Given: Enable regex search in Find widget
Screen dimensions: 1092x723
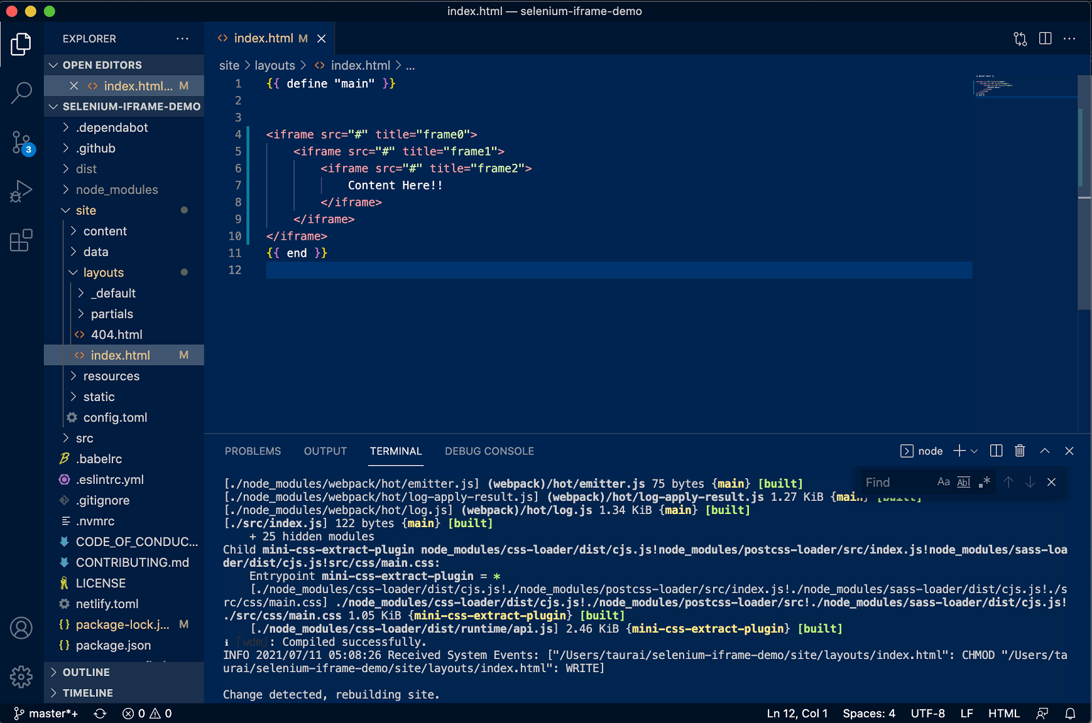Looking at the screenshot, I should [985, 482].
